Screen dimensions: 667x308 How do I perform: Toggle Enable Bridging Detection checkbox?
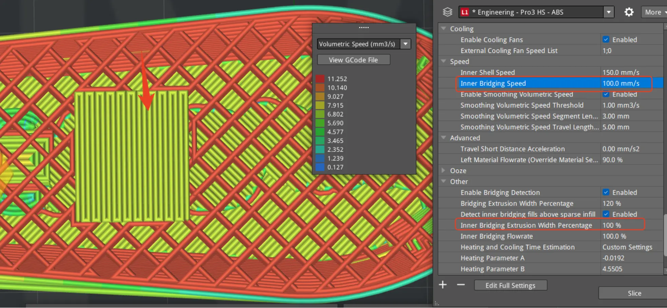point(606,192)
